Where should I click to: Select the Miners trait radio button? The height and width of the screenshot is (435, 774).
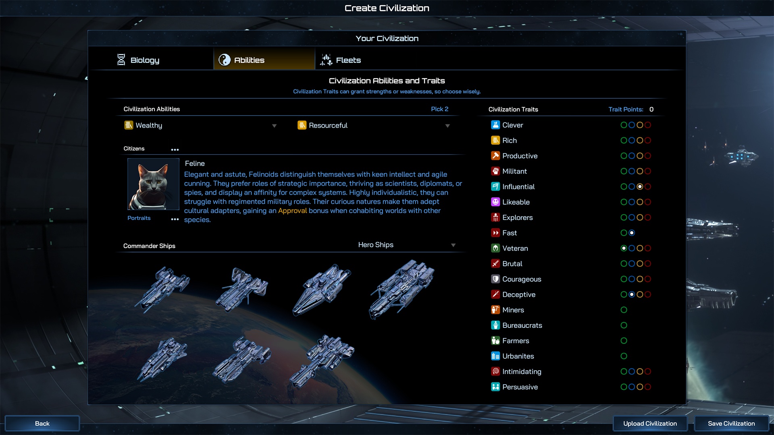tap(624, 310)
